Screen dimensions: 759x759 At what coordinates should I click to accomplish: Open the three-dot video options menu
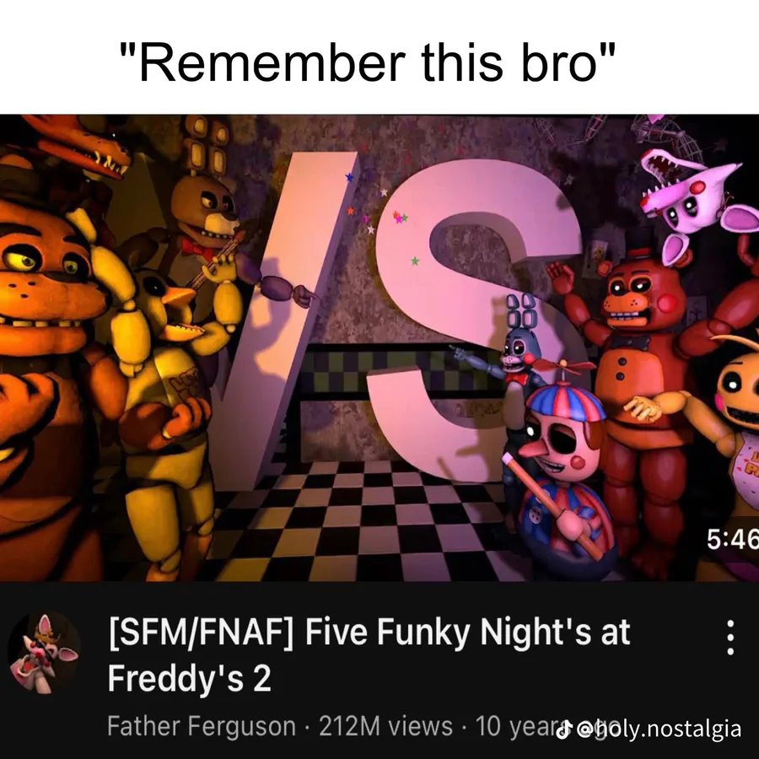click(x=730, y=637)
